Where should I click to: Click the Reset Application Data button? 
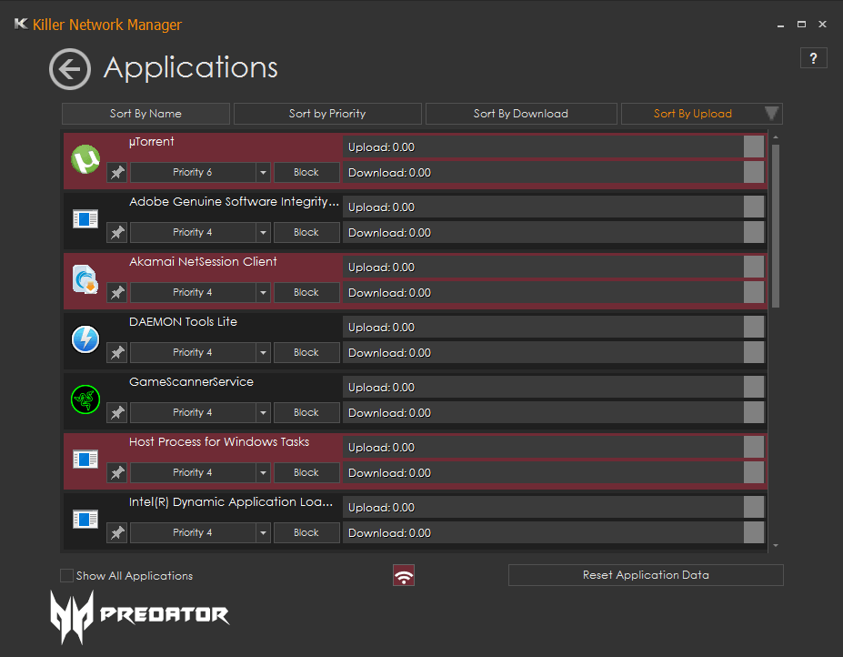pyautogui.click(x=646, y=575)
